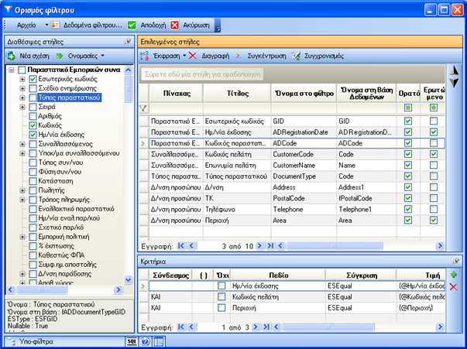The height and width of the screenshot is (349, 467).
Task: Click the red Ακύρωση X icon
Action: click(x=175, y=26)
